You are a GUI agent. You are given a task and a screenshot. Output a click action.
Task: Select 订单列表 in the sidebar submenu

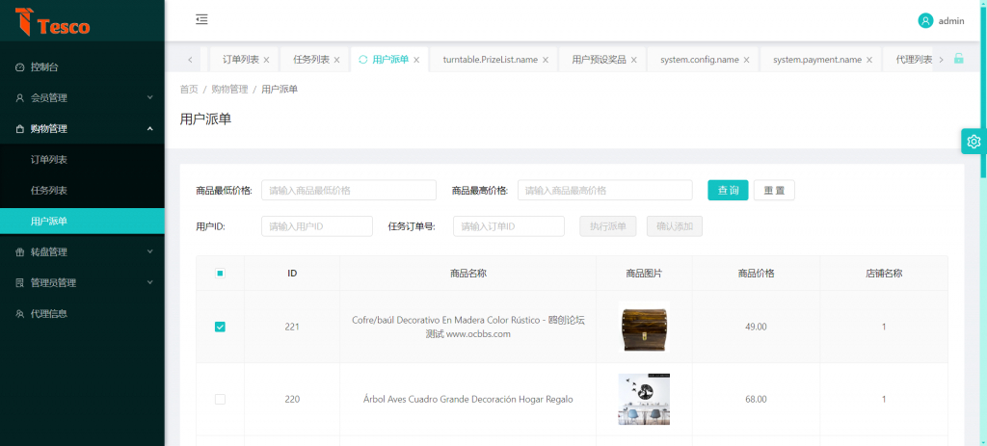point(49,160)
